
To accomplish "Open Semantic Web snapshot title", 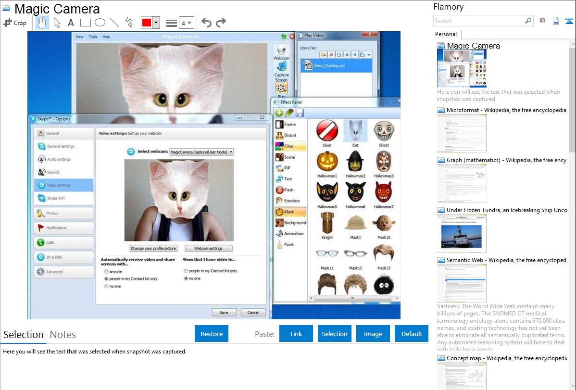I will point(506,260).
